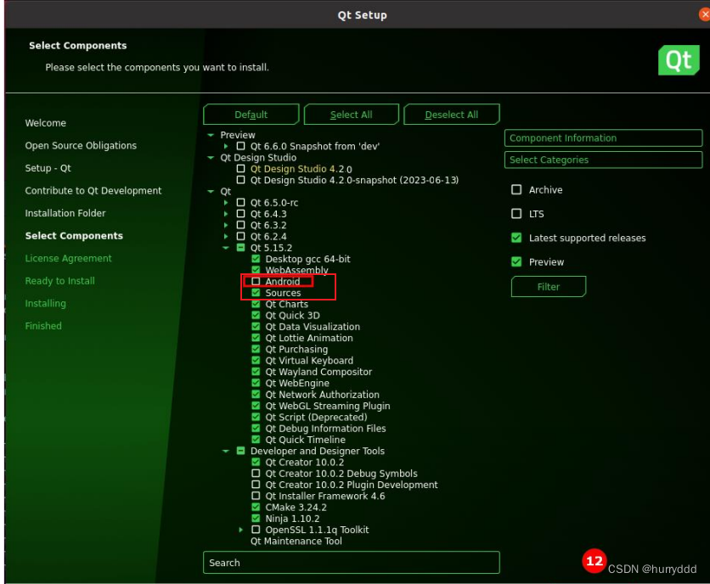
Task: Uncheck Qt Quick 3D
Action: [256, 315]
